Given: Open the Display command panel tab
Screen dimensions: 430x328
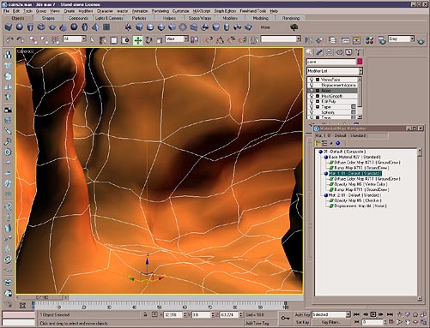Looking at the screenshot, I should point(348,52).
